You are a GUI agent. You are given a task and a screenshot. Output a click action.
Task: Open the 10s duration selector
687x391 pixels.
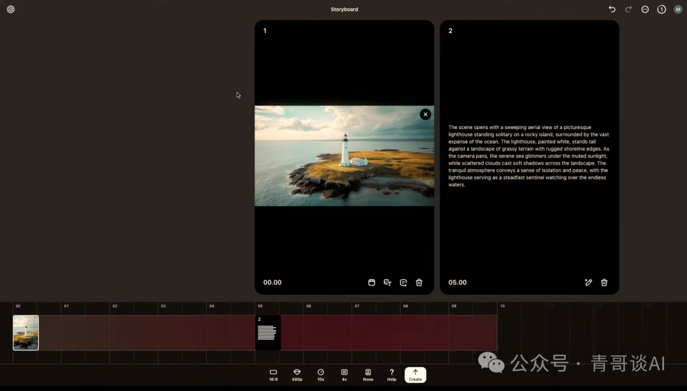(321, 374)
